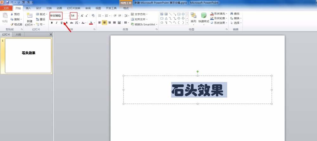Open Shape Outline (形状轮廓) dropdown

[219, 18]
